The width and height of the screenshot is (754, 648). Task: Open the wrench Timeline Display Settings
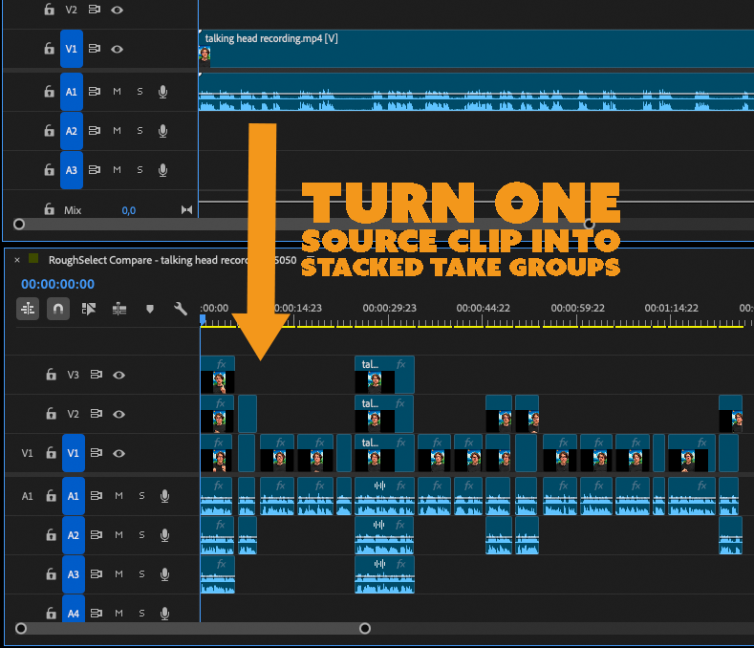coord(181,309)
